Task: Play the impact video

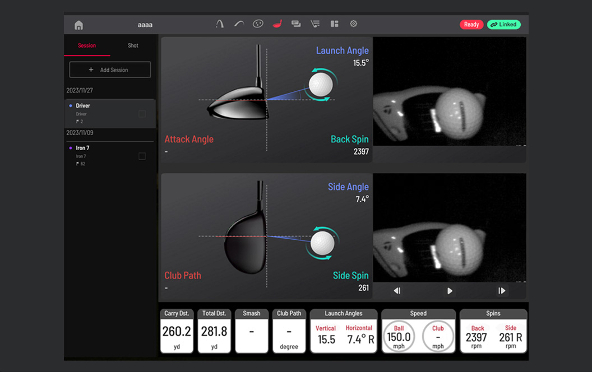Action: [450, 291]
